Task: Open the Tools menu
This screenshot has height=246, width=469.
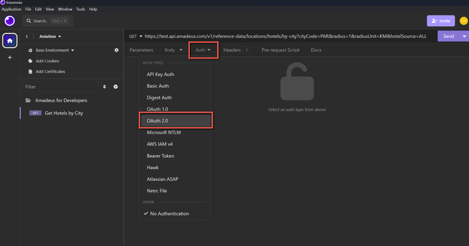Action: 81,9
